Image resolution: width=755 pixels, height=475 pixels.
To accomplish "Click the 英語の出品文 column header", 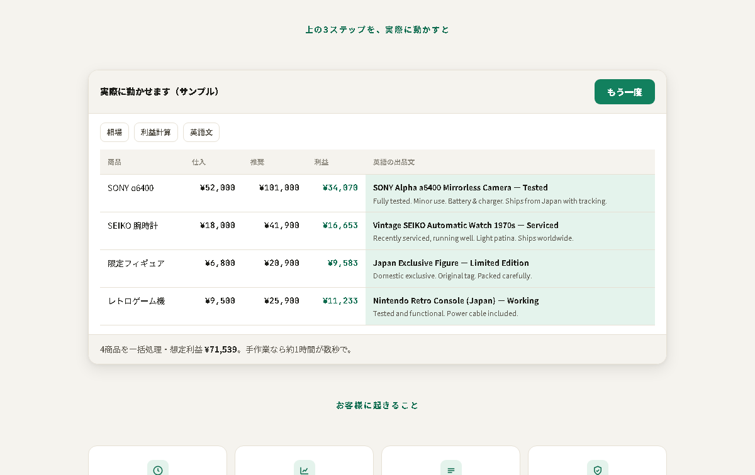I will 394,162.
